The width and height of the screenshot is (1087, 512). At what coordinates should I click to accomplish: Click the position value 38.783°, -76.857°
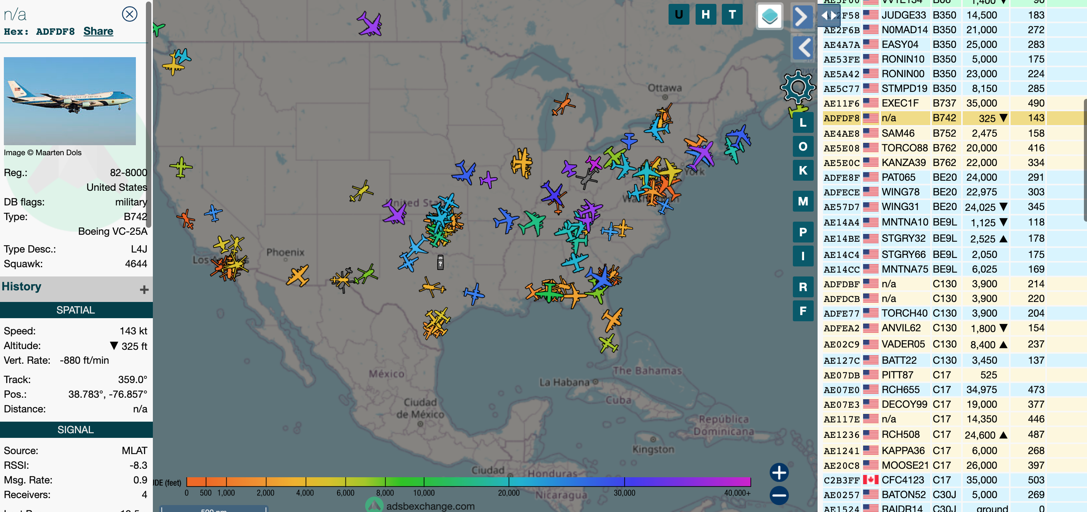[x=108, y=394]
